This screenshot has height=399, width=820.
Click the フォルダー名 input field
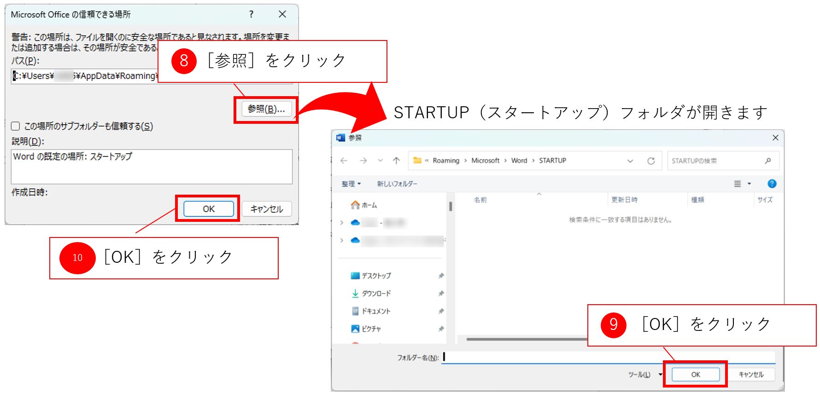coord(608,357)
